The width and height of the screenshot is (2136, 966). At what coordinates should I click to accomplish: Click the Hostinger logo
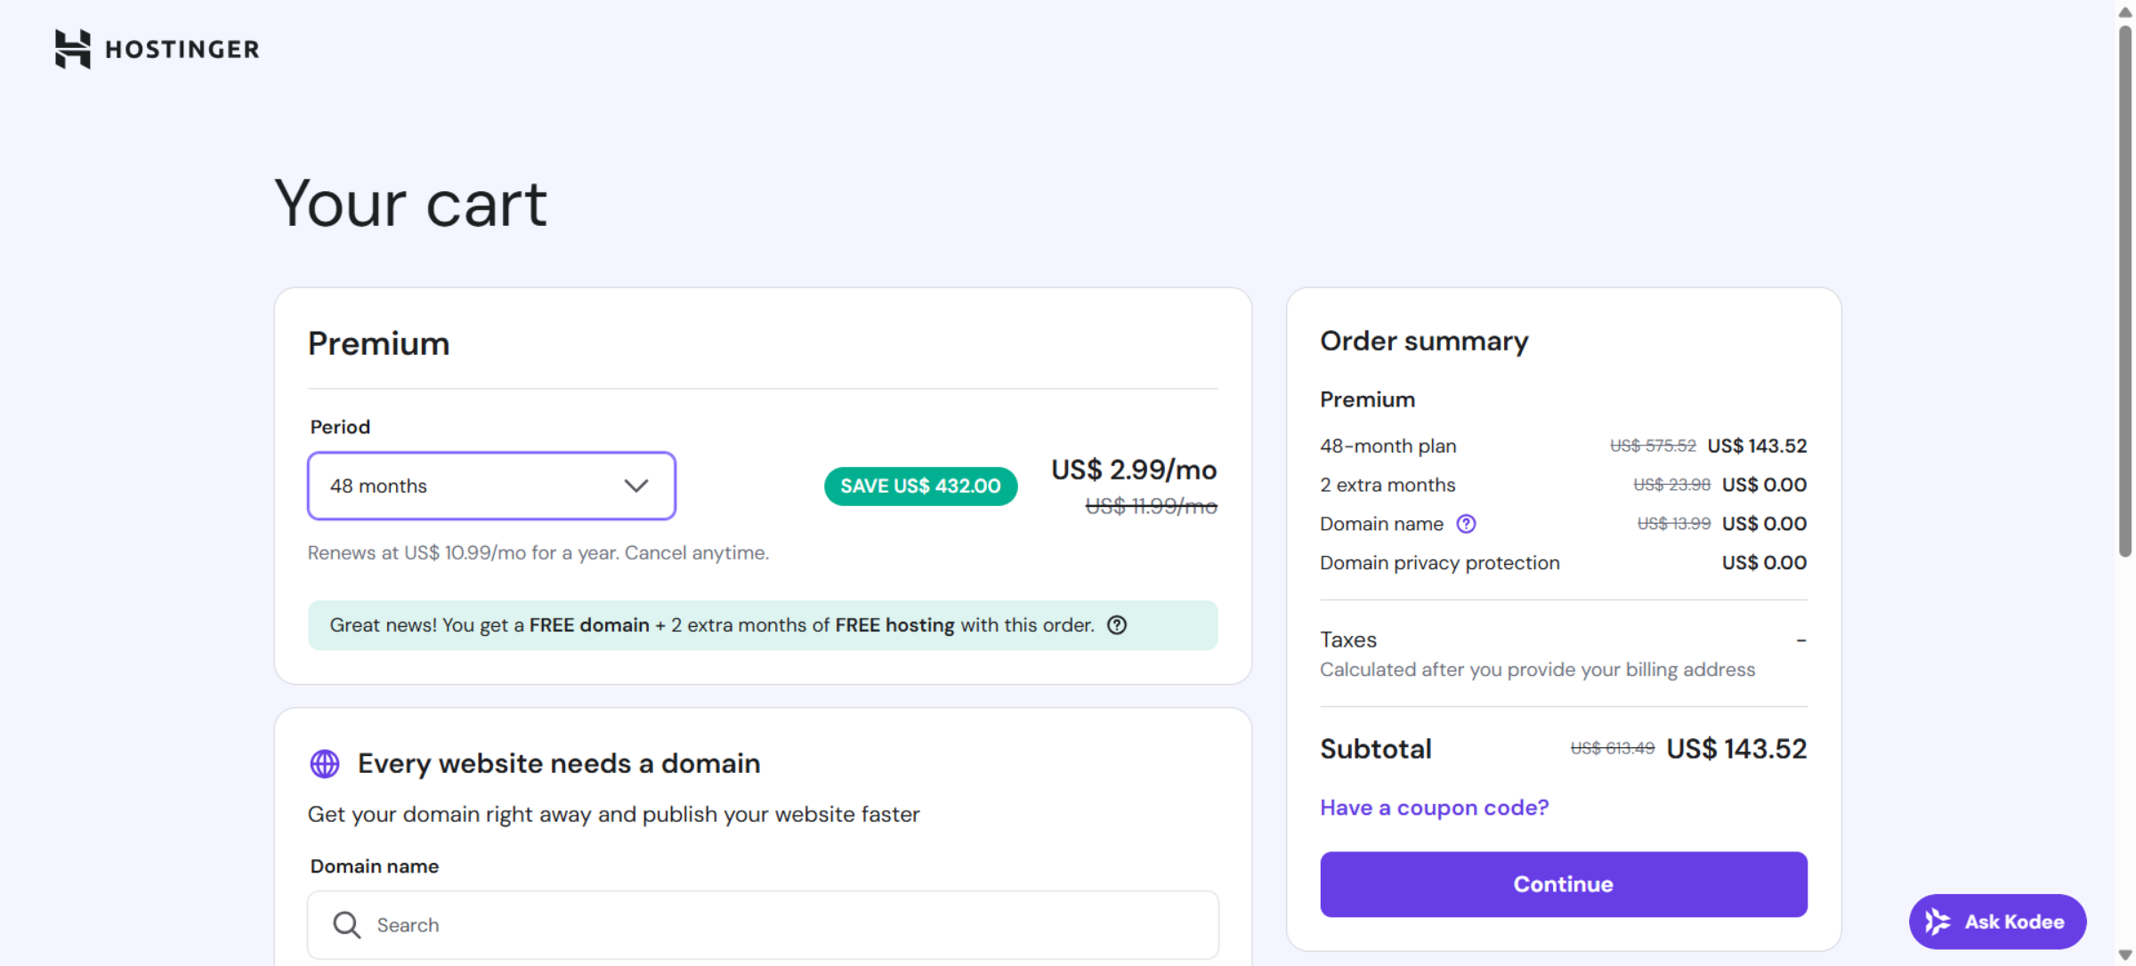click(156, 49)
